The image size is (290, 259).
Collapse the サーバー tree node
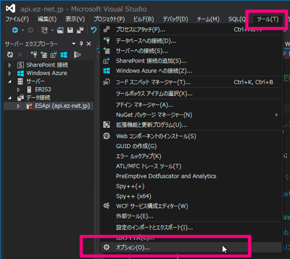(9, 81)
